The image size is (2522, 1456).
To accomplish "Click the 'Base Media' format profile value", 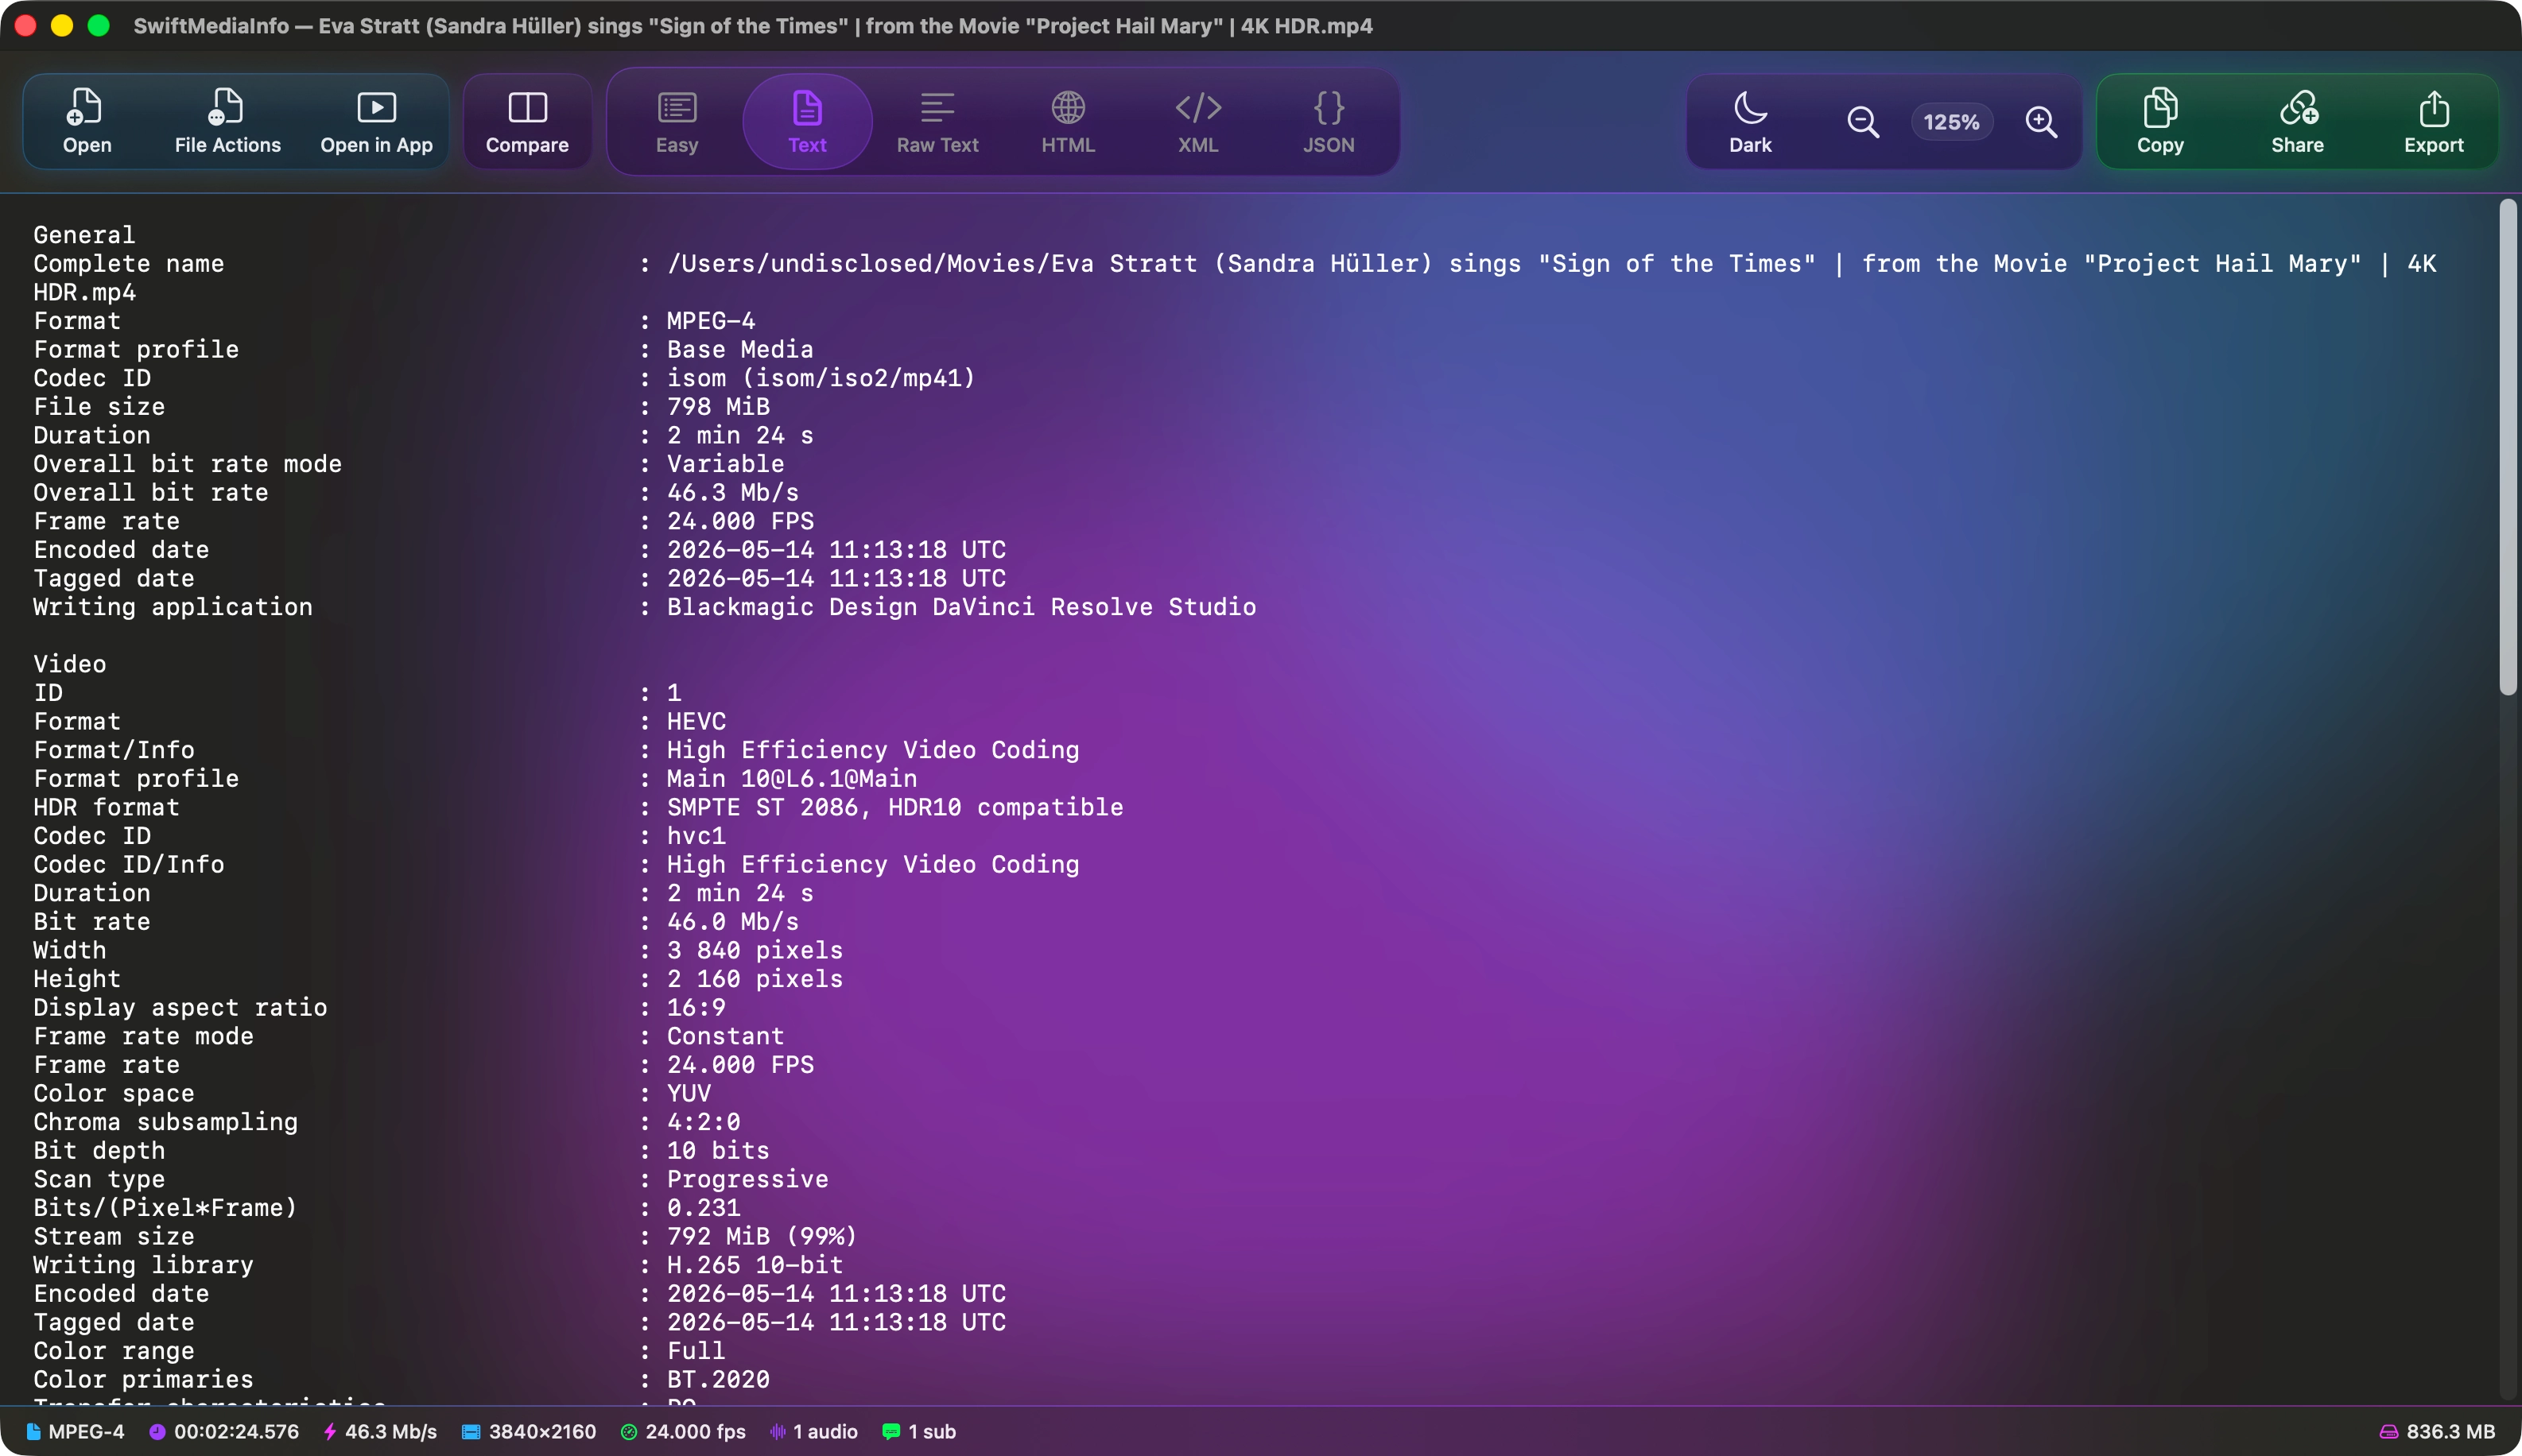I will point(740,350).
